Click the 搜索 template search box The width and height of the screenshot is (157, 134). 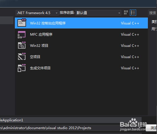click(152, 13)
